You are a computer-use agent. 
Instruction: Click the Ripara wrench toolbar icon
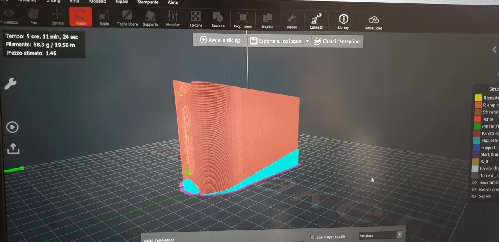[x=292, y=21]
